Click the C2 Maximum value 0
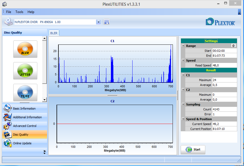244x166 pixels. (225, 95)
